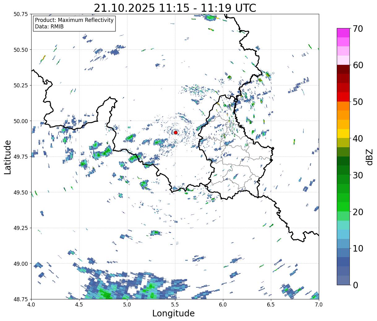Click the latitude tick label 48.75

pyautogui.click(x=21, y=299)
